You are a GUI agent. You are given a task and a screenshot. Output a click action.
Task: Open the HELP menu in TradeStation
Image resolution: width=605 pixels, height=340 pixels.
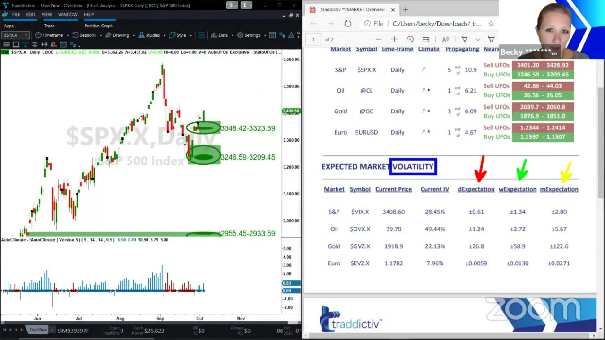coord(88,15)
